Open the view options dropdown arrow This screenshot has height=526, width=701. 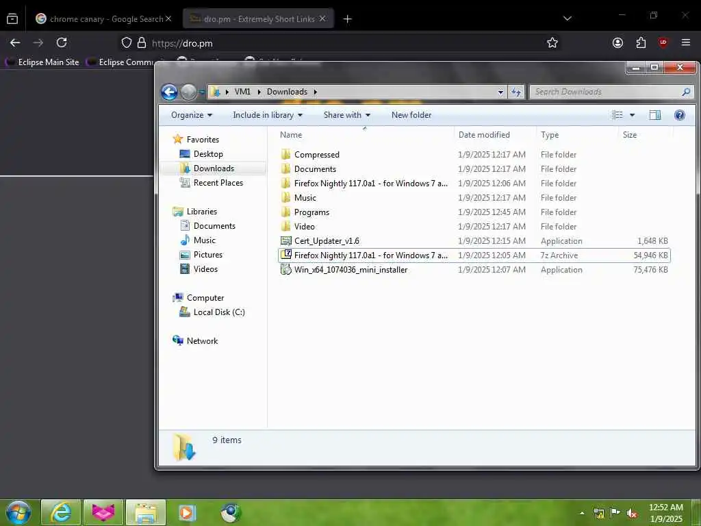[632, 115]
